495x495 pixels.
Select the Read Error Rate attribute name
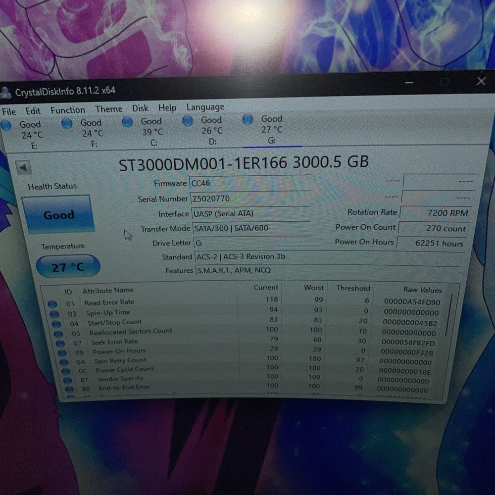click(x=109, y=302)
